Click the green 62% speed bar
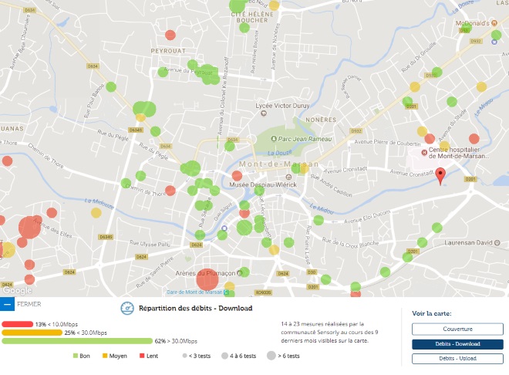The width and height of the screenshot is (509, 375). (77, 340)
